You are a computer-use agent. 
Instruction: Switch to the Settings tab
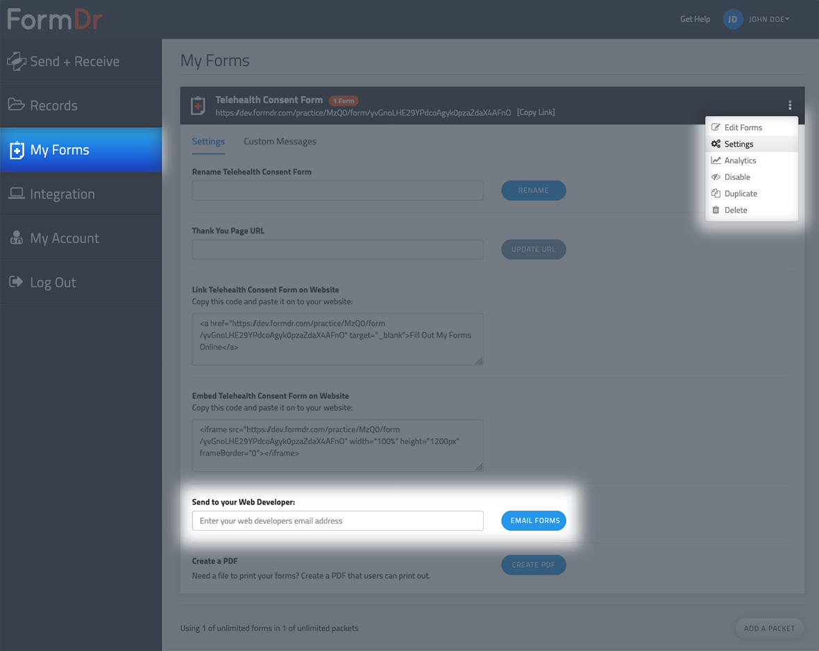point(208,141)
